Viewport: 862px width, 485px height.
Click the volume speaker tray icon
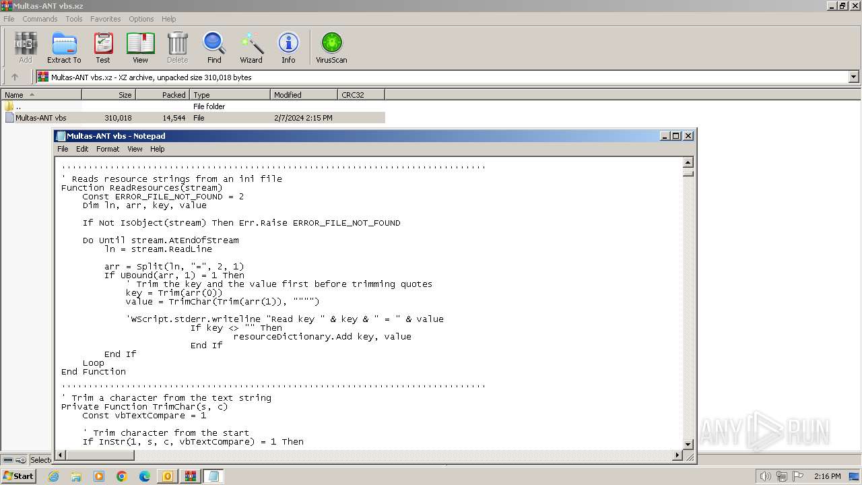765,476
